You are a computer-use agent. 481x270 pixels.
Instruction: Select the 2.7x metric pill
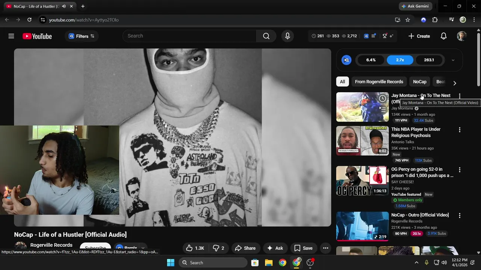(400, 60)
